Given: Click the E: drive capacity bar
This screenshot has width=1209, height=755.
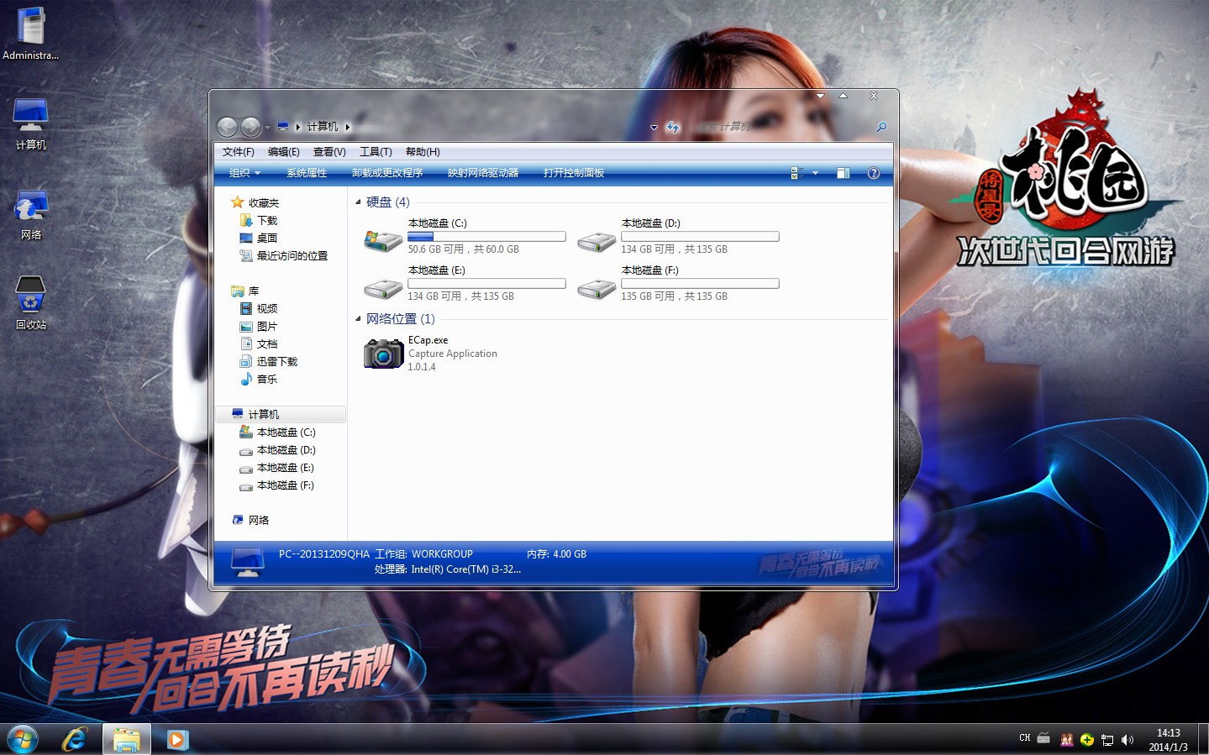Looking at the screenshot, I should (x=486, y=284).
